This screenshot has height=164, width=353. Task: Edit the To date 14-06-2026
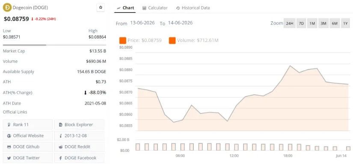(180, 23)
